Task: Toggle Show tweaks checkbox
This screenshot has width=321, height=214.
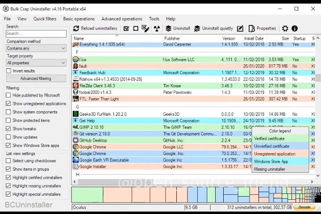Action: 8,129
